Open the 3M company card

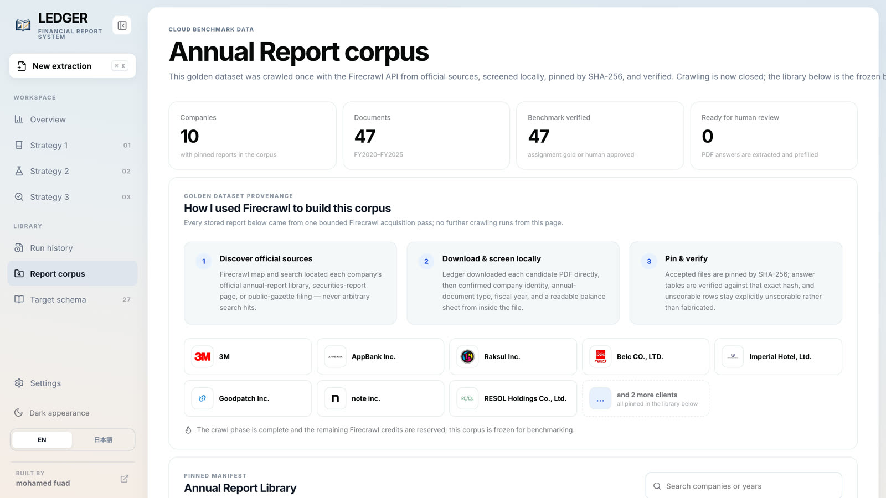248,357
